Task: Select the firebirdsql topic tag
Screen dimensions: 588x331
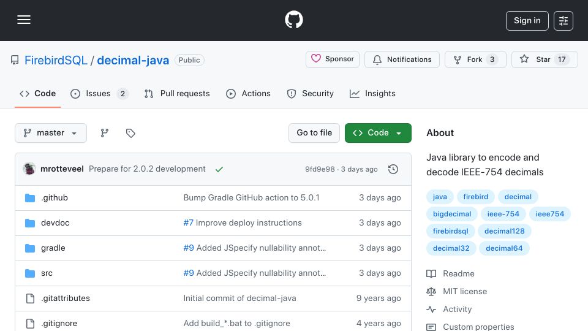Action: click(x=450, y=231)
